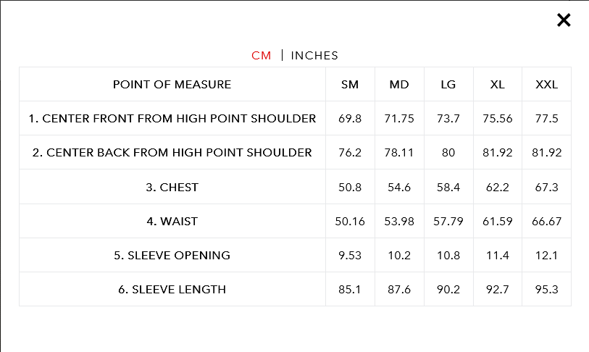The width and height of the screenshot is (589, 352).
Task: Select the CM unit tab
Action: tap(261, 56)
